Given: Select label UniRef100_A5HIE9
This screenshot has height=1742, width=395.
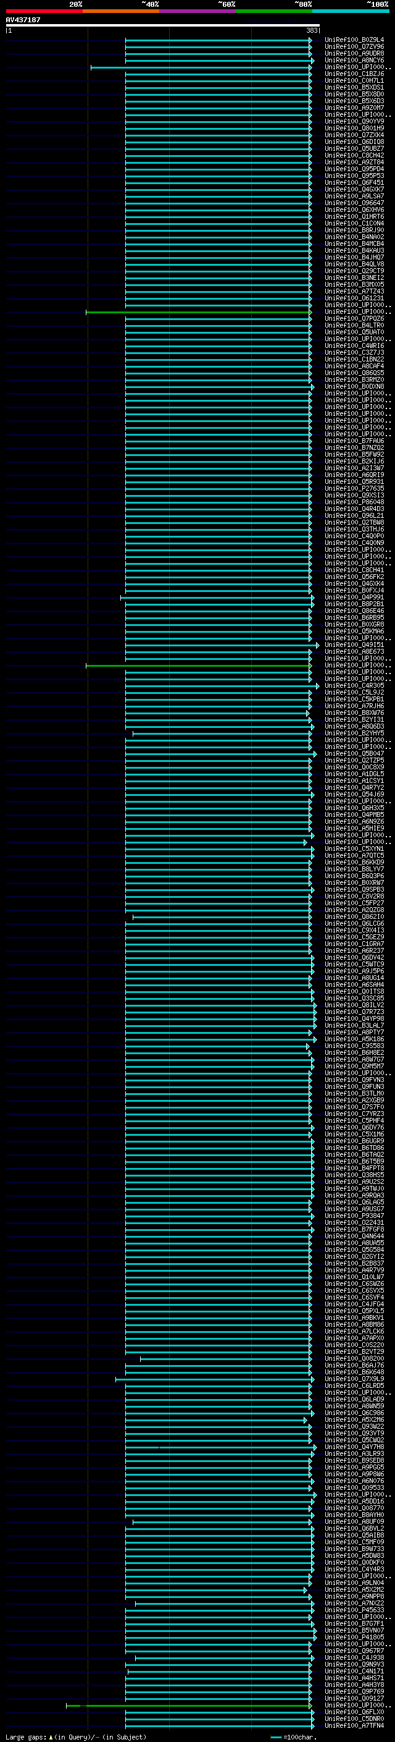Looking at the screenshot, I should click(354, 827).
